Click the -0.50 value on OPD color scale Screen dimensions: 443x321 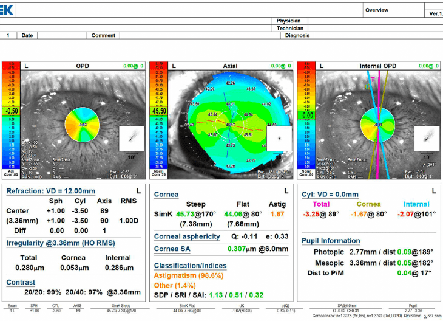10,111
